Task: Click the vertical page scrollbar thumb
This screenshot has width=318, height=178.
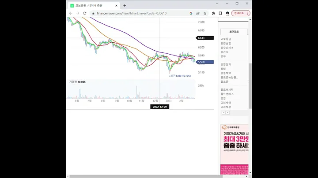Action: (250, 86)
